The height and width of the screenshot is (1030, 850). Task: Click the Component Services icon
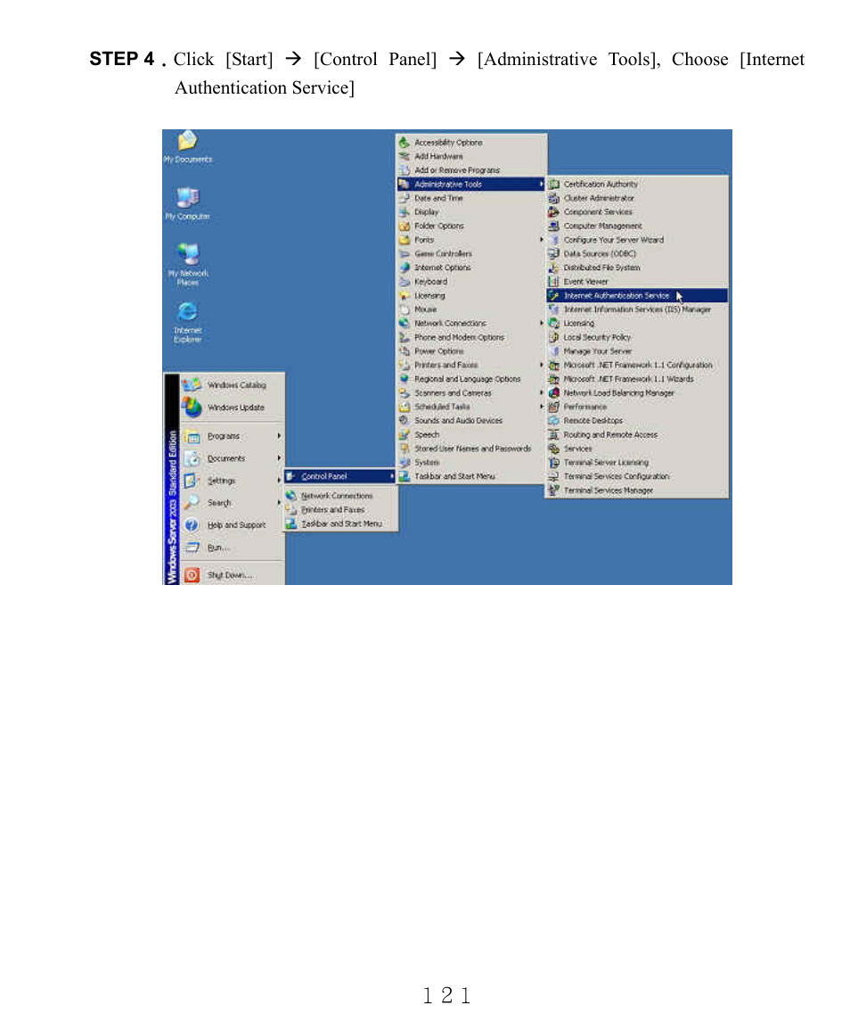coord(554,211)
